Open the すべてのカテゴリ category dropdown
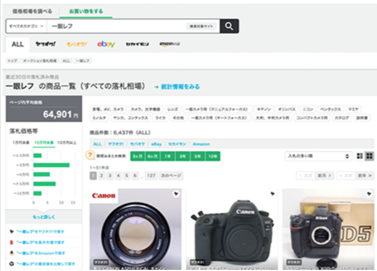This screenshot has width=377, height=271. 26,26
